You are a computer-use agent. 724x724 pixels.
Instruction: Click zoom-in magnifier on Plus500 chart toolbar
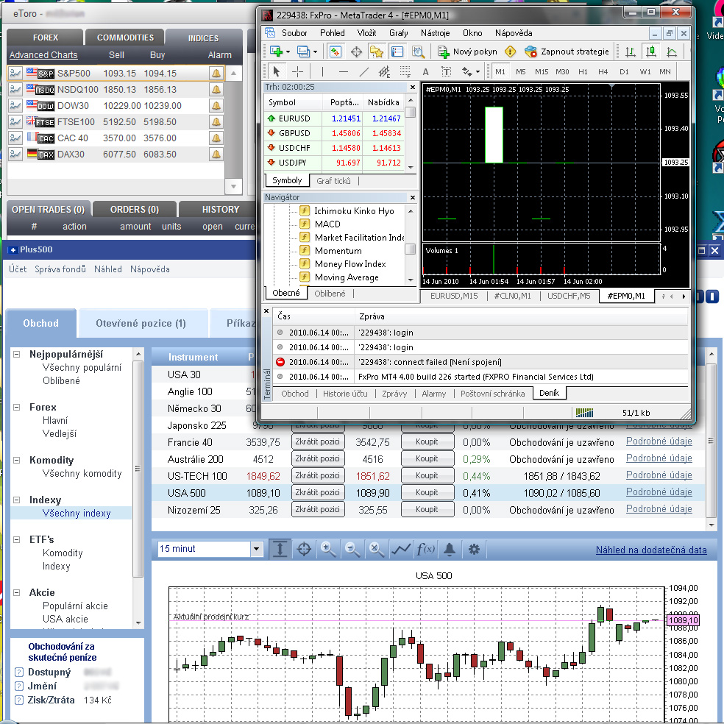pyautogui.click(x=328, y=549)
